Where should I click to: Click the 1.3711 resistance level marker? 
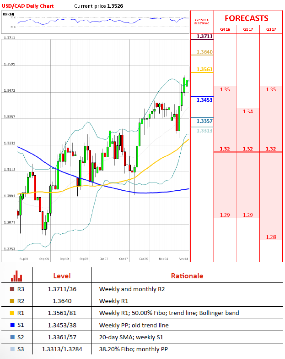click(204, 36)
